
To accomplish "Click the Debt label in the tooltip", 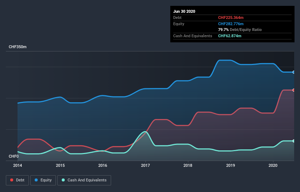I will [177, 18].
